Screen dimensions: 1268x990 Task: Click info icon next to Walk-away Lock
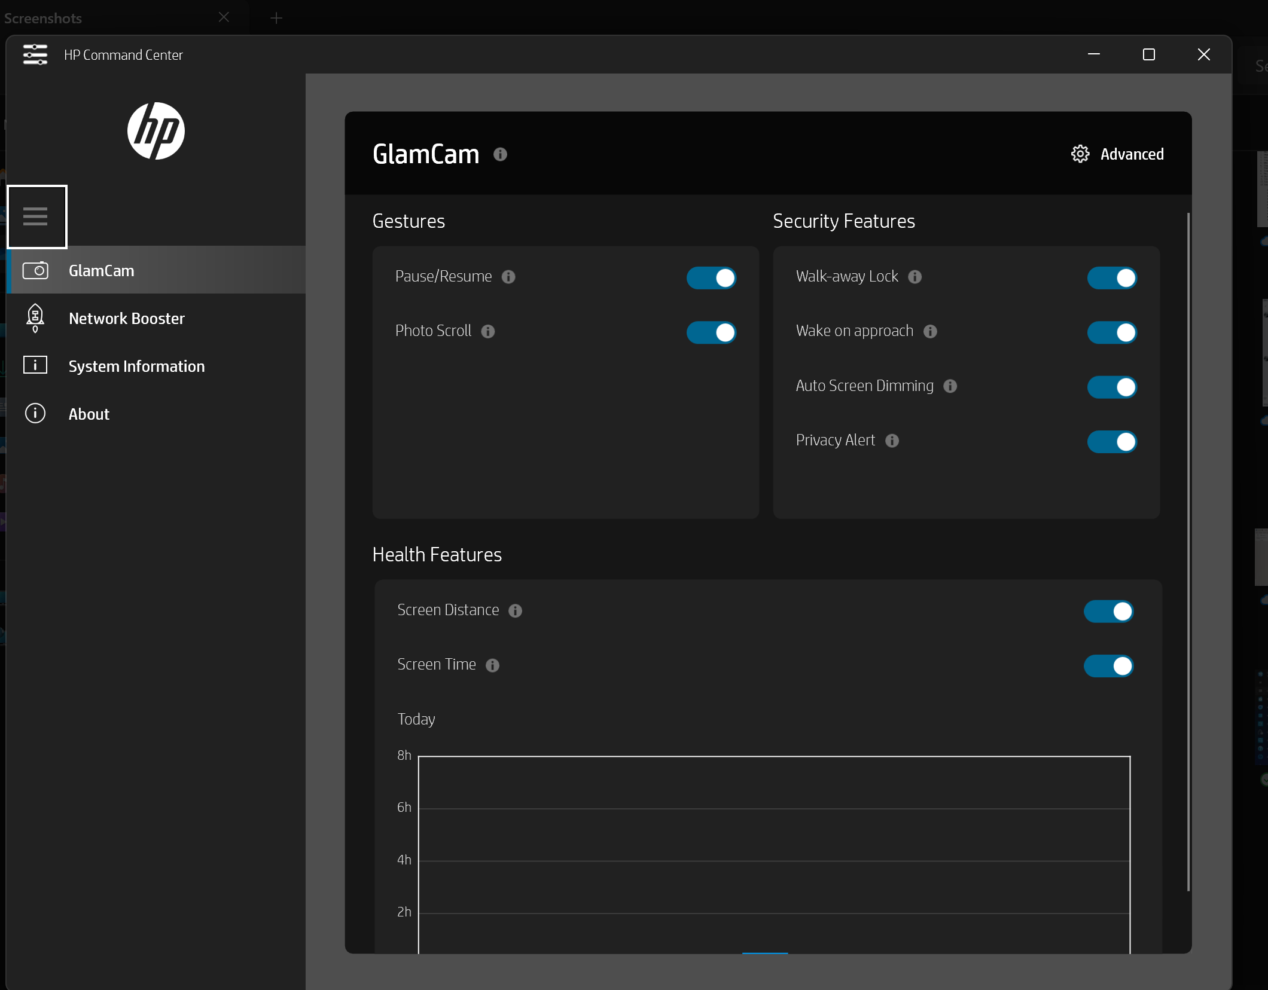pos(915,277)
